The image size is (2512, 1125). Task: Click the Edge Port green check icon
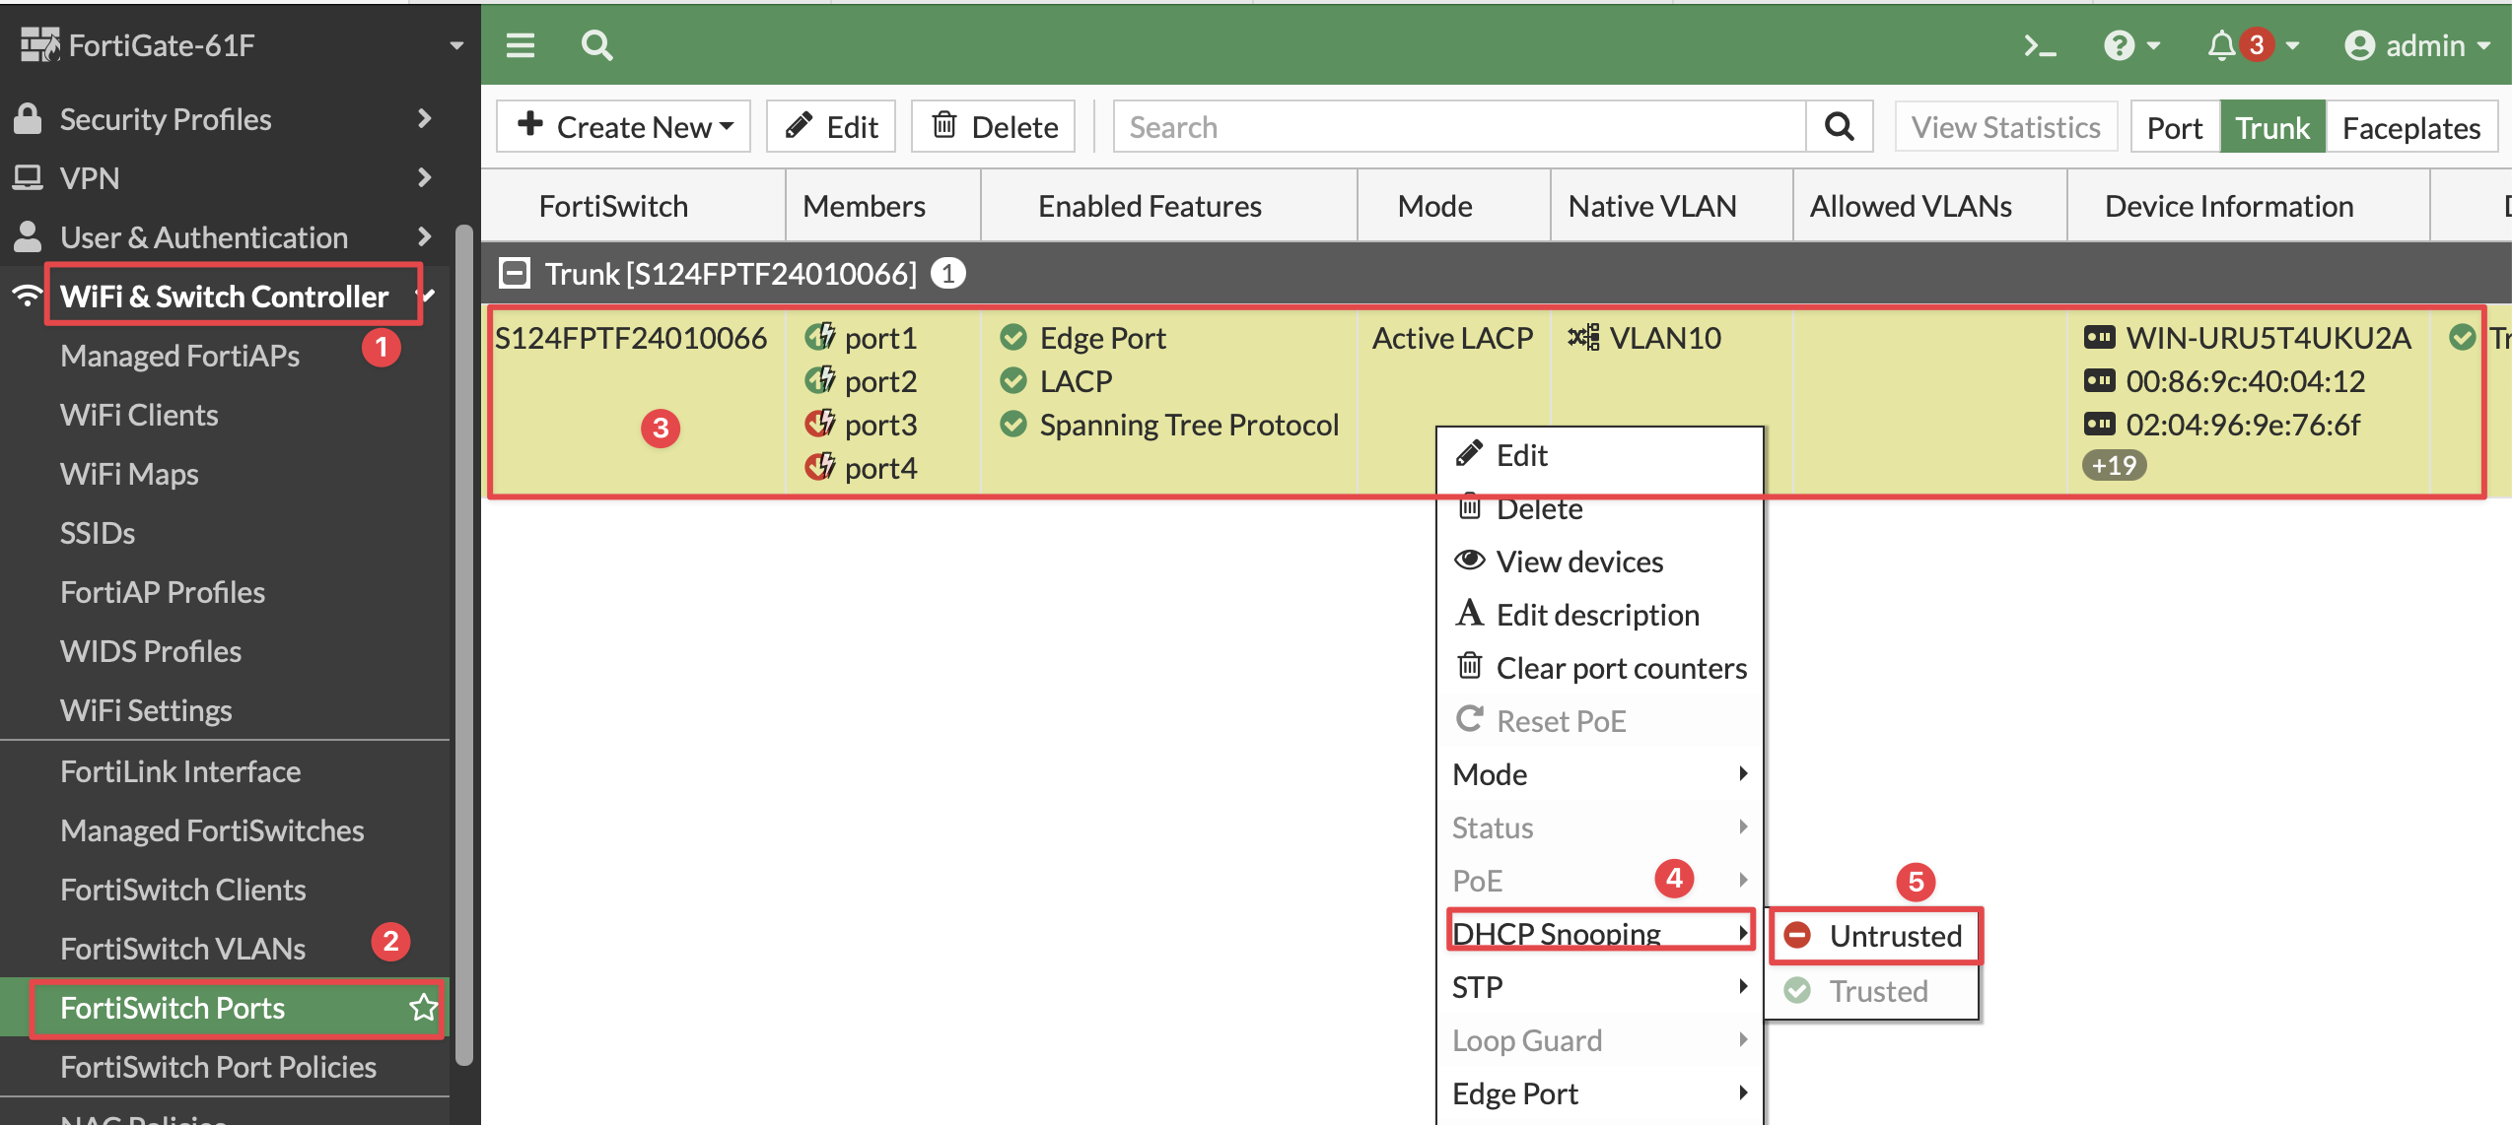pyautogui.click(x=1013, y=338)
